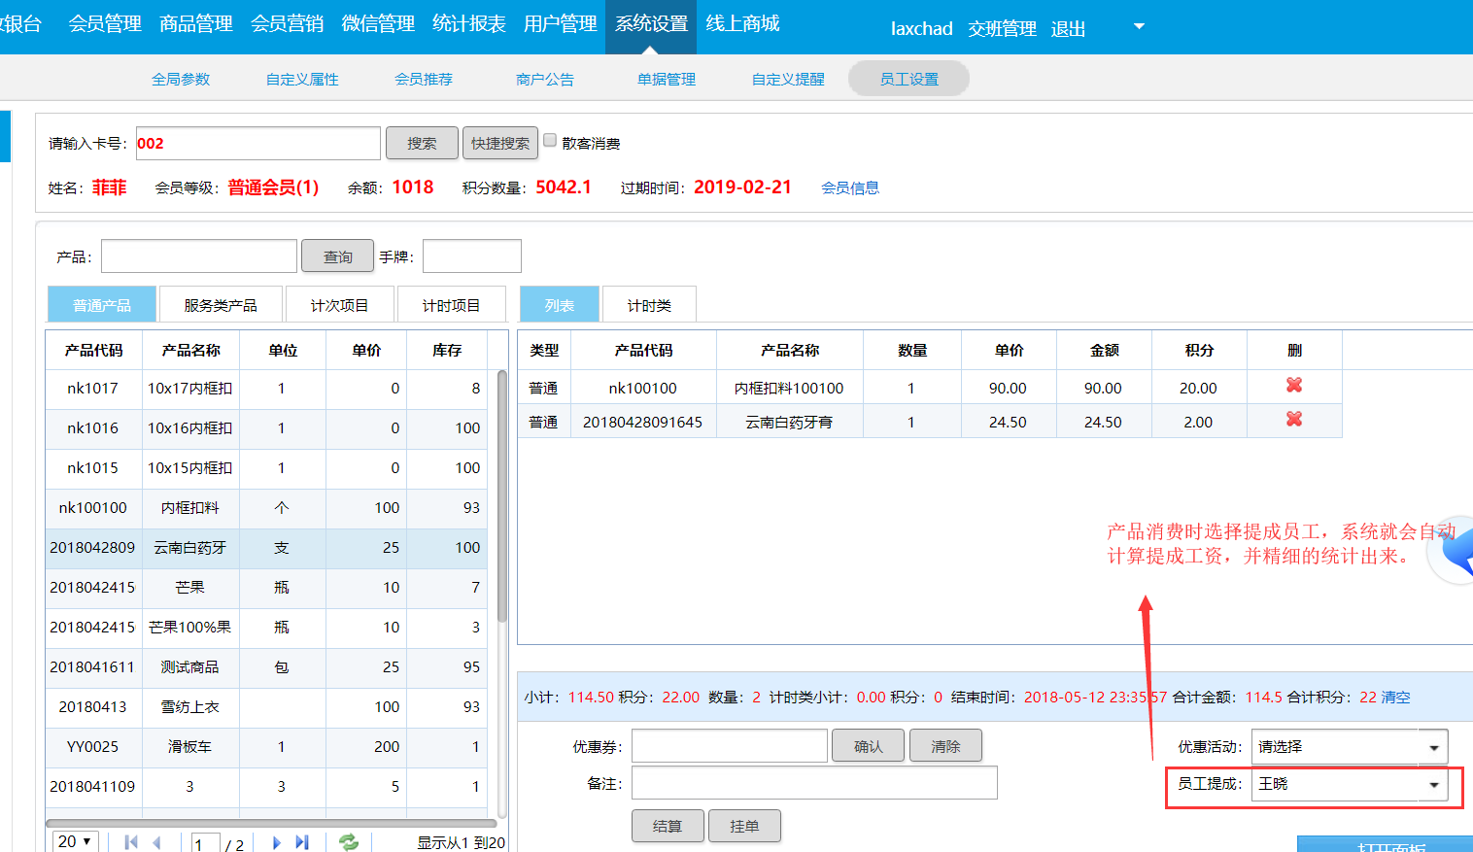Expand the white arrow menu in header
The width and height of the screenshot is (1473, 852).
(1139, 26)
